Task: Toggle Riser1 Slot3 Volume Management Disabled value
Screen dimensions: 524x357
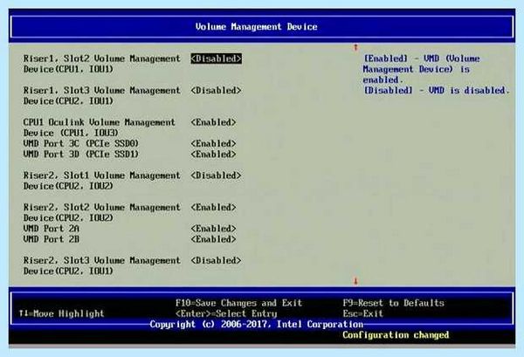Action: (217, 91)
